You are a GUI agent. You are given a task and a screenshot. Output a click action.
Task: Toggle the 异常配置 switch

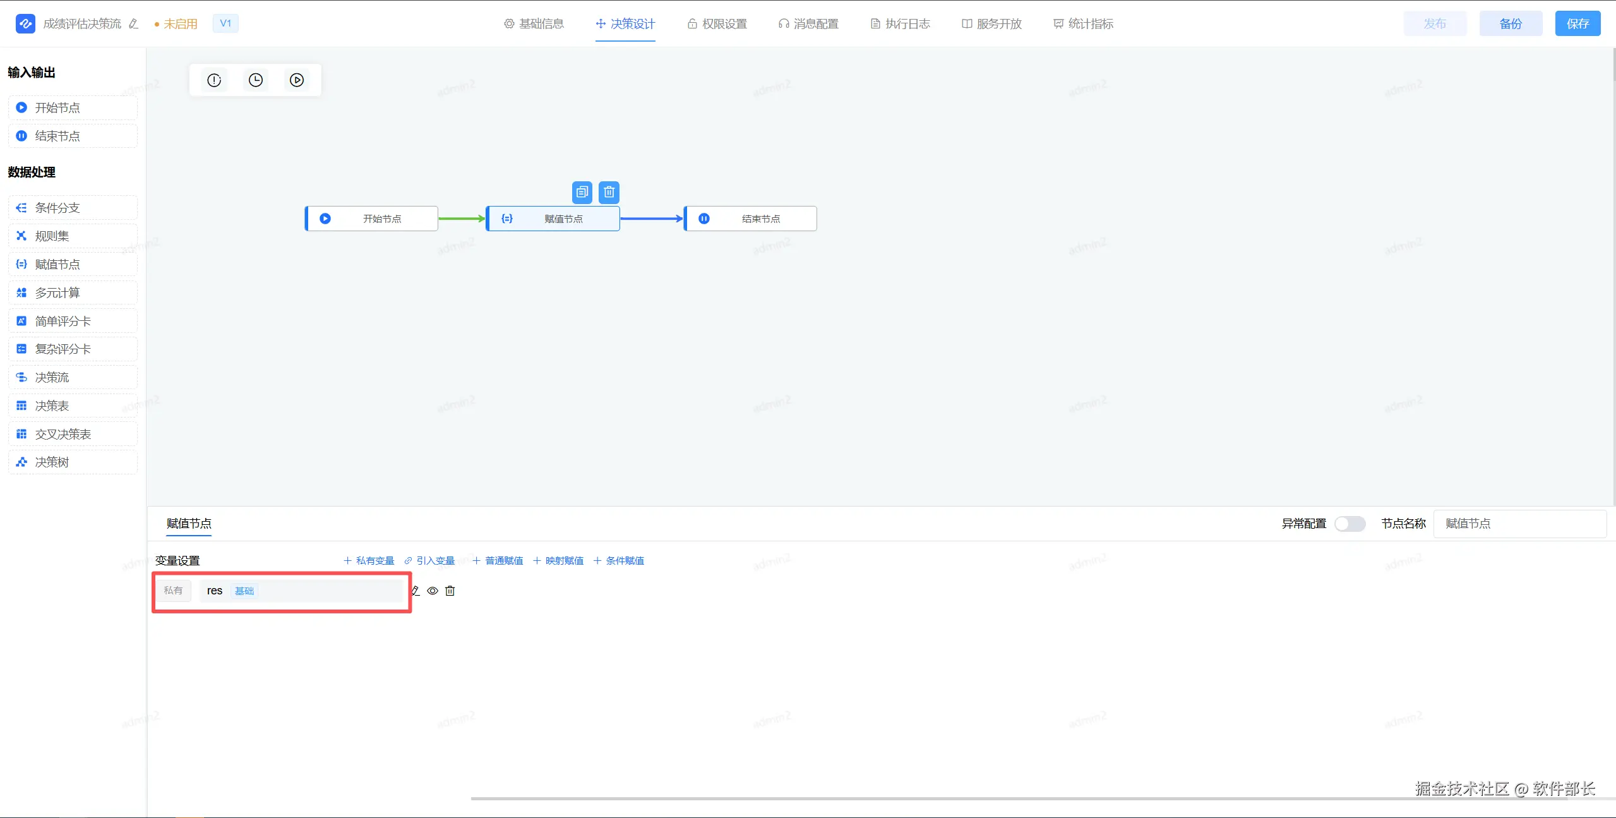[x=1350, y=524]
